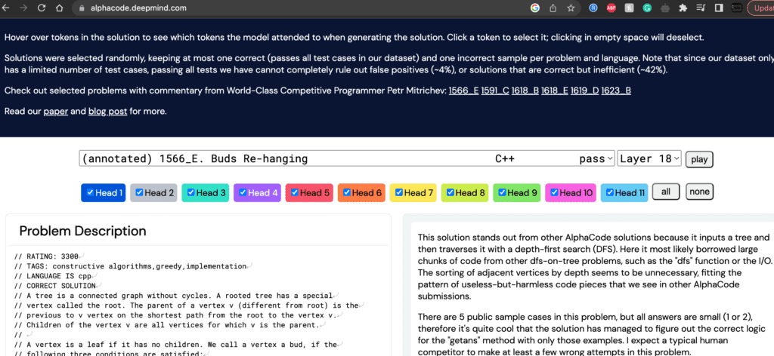Open the 1618_B problem link
The width and height of the screenshot is (774, 356).
point(525,91)
